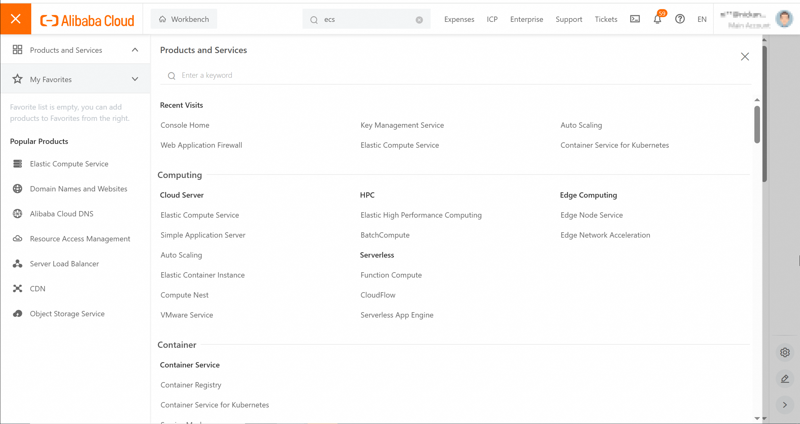Viewport: 800px width, 424px height.
Task: Clear the ecs search text
Action: tap(419, 20)
